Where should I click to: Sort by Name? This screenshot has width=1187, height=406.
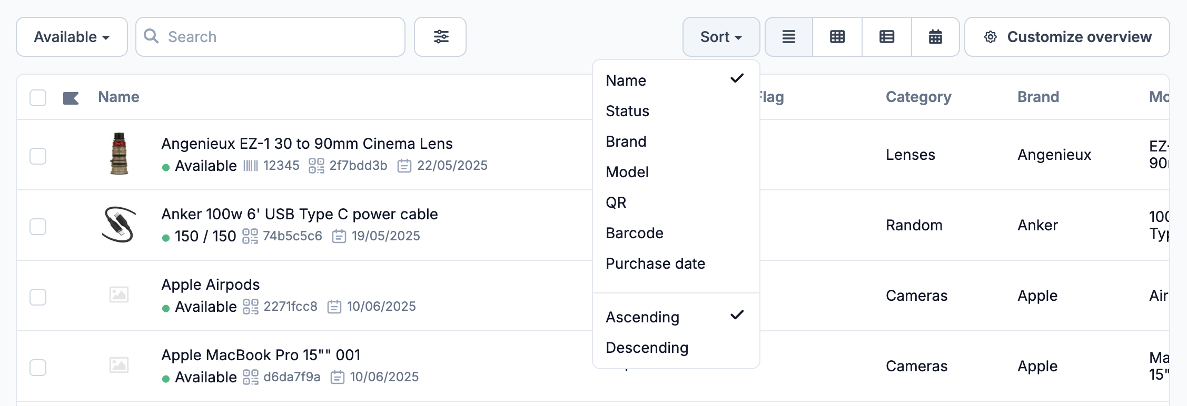pyautogui.click(x=676, y=80)
